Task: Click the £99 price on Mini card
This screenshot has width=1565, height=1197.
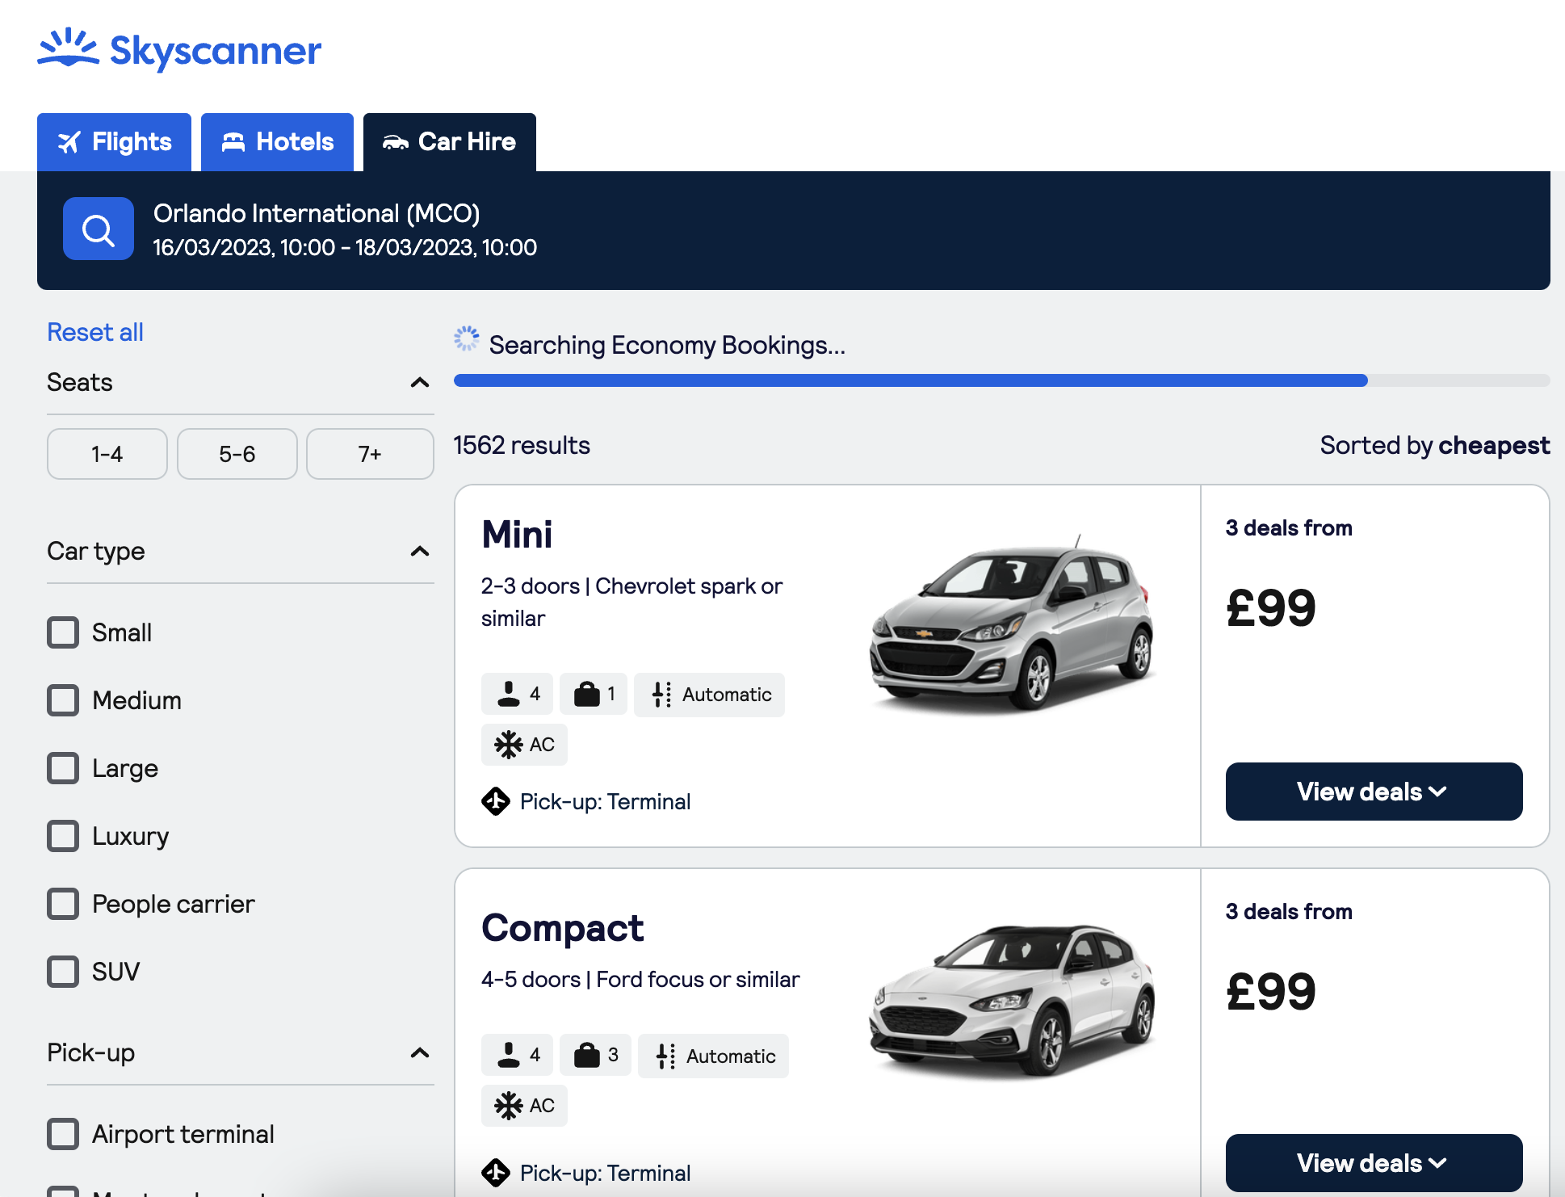Action: [1271, 607]
